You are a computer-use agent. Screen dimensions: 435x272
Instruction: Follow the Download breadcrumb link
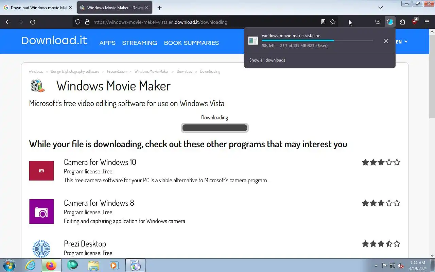185,71
